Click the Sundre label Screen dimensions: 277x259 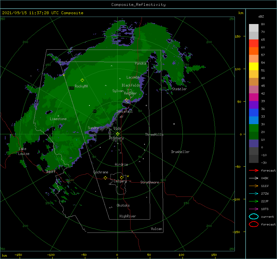tap(93, 127)
